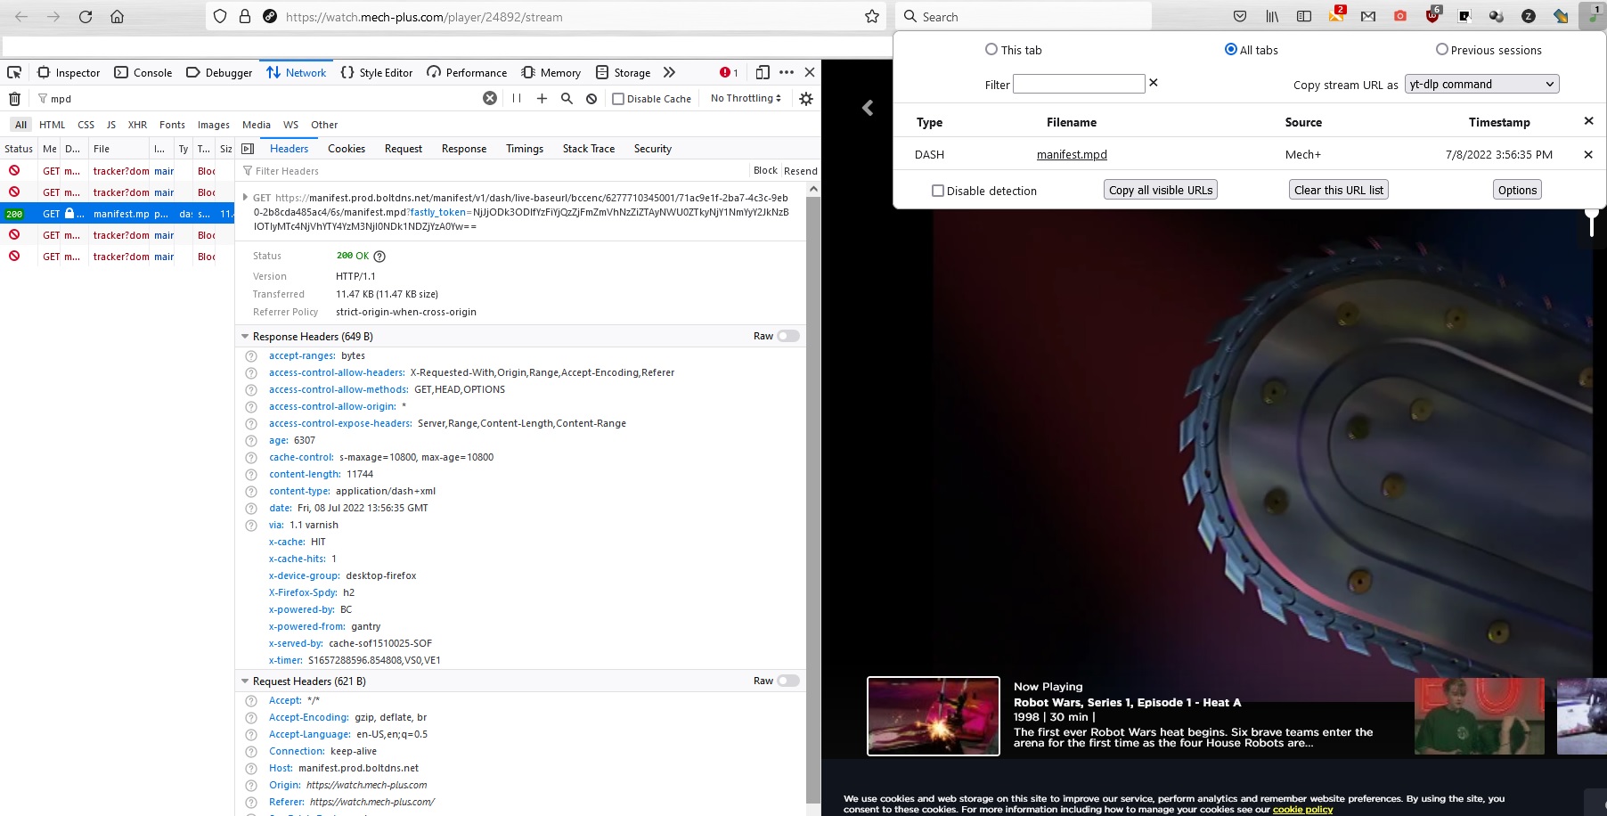Toggle Raw view for Response Headers
Image resolution: width=1607 pixels, height=816 pixels.
click(788, 336)
